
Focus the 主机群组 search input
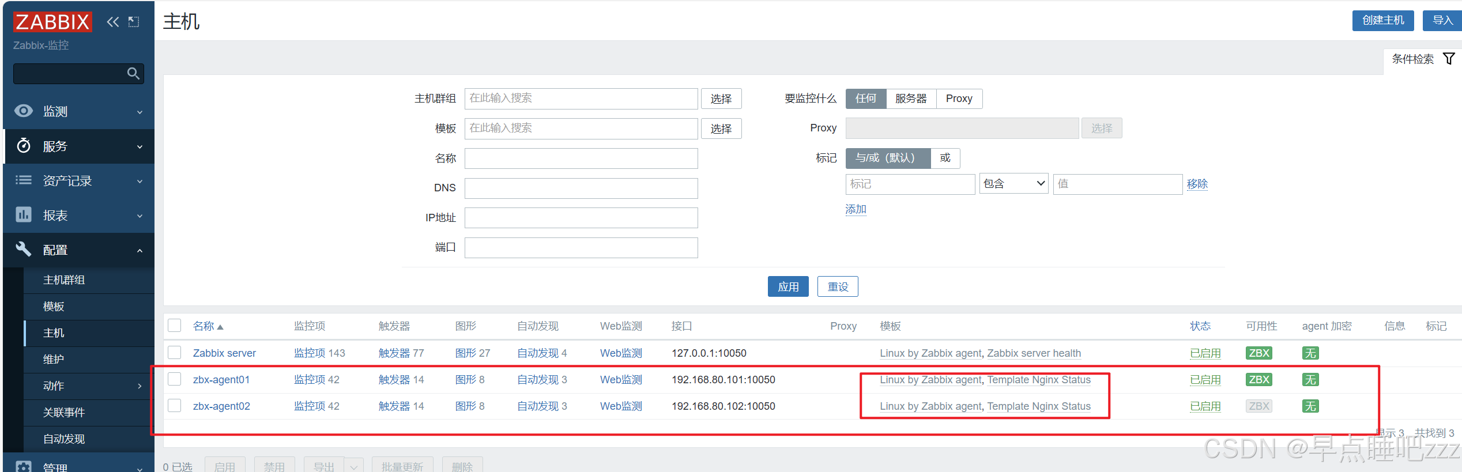[581, 99]
